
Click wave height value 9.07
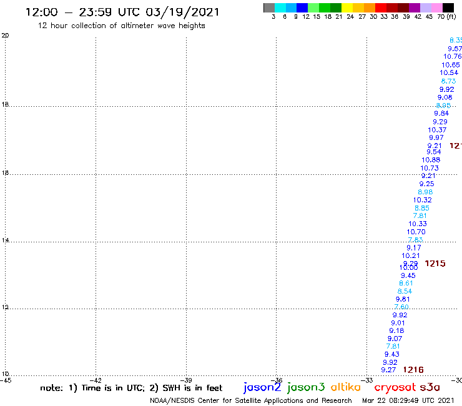click(x=395, y=339)
